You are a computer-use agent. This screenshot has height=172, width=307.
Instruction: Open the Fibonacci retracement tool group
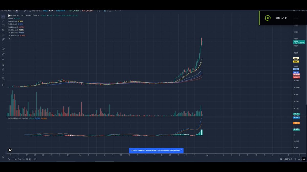click(3, 25)
